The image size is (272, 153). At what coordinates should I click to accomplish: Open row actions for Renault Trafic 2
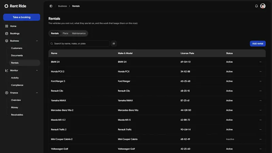click(x=260, y=130)
